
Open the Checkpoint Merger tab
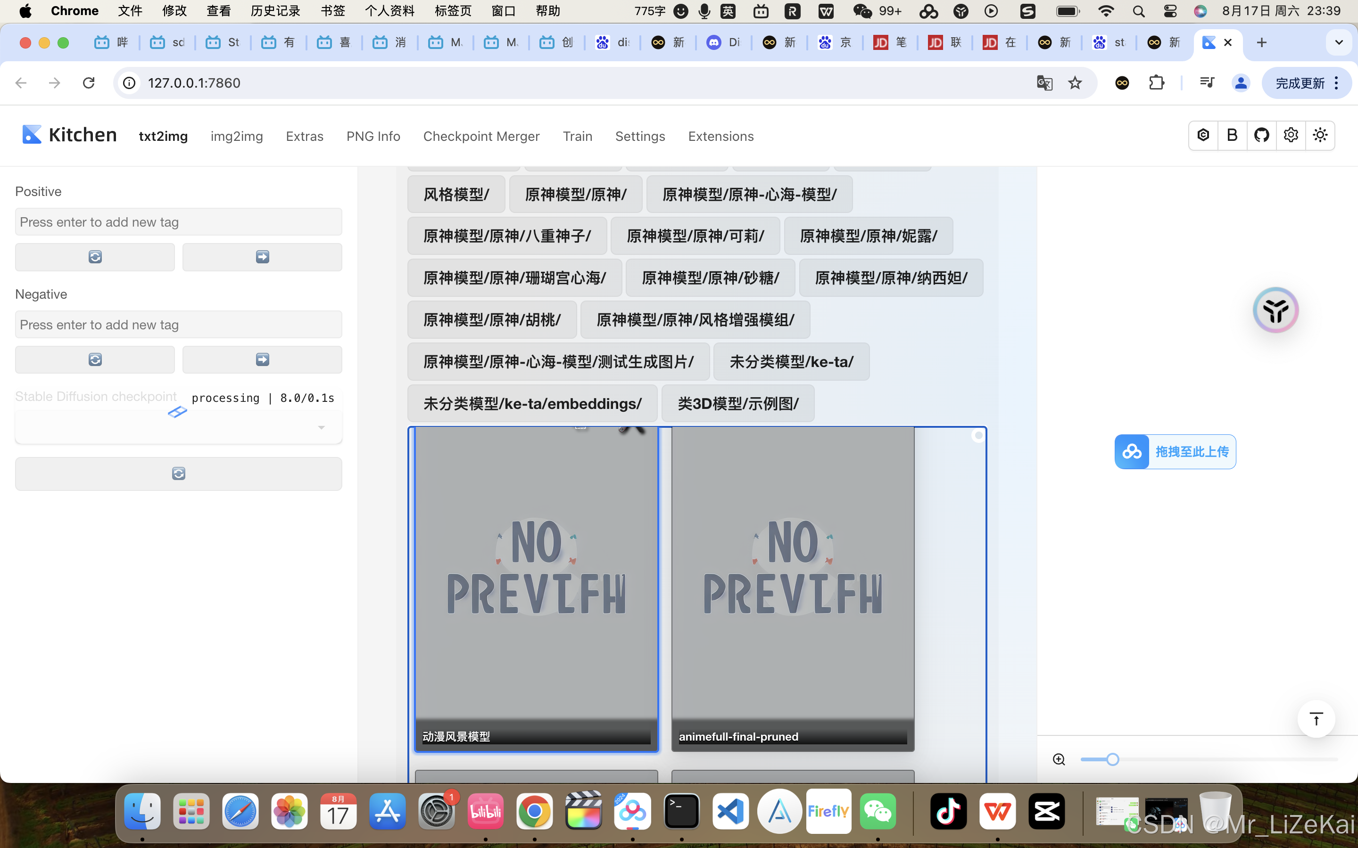(x=481, y=136)
